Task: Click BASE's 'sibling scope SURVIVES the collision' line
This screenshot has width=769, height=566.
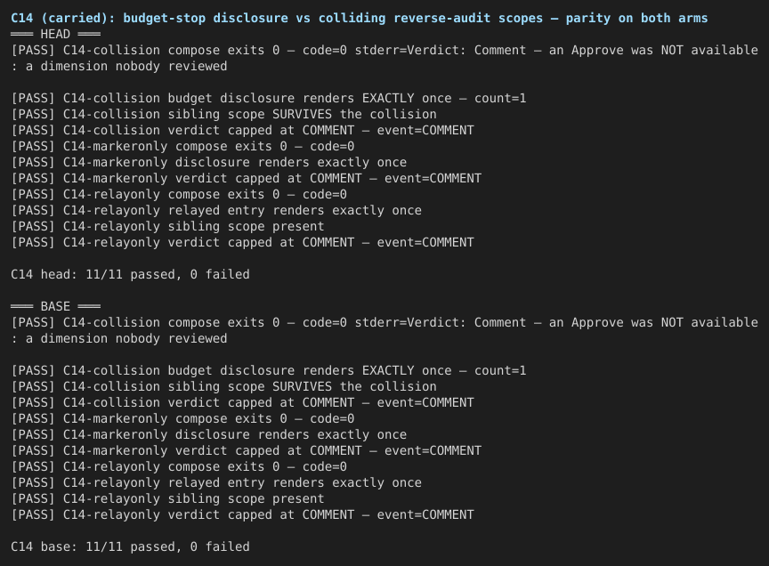Action: [223, 386]
